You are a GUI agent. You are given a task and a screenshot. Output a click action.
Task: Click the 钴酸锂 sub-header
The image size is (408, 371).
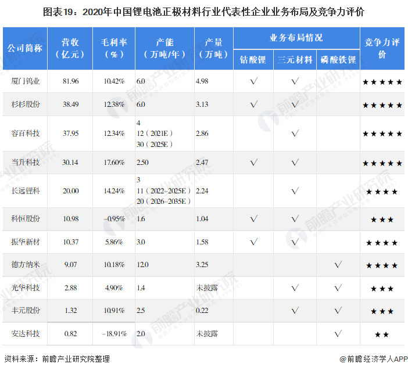[253, 60]
